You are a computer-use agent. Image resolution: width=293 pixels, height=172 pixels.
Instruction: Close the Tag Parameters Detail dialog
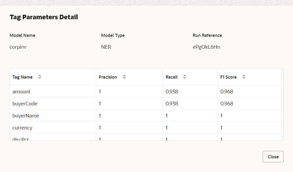point(273,157)
